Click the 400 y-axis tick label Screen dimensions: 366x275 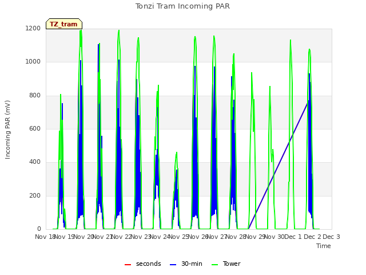[x=35, y=162]
